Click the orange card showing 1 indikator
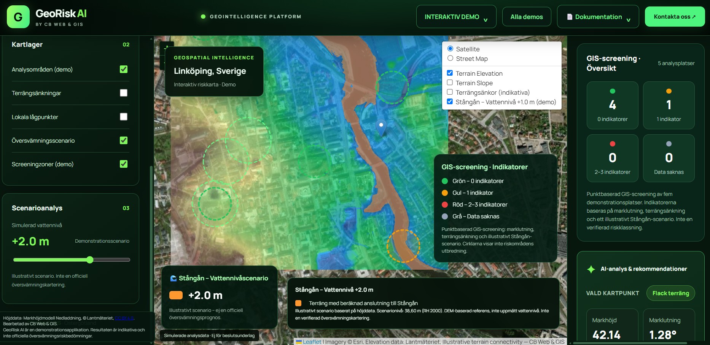This screenshot has width=710, height=345. point(669,105)
